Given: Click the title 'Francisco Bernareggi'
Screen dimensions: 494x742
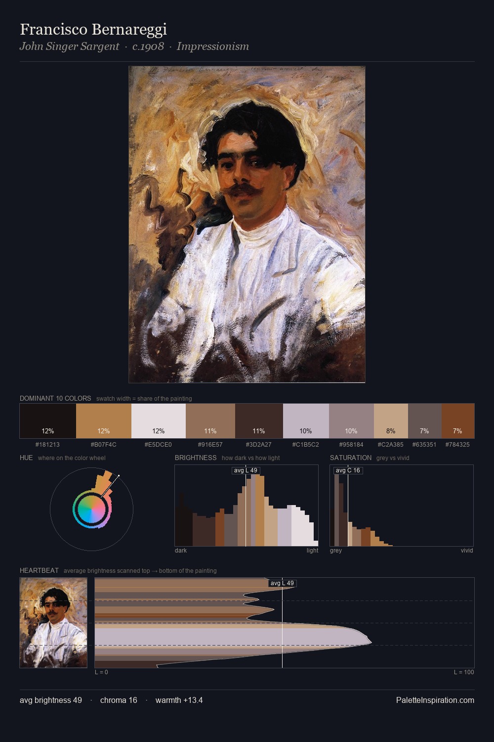Looking at the screenshot, I should coord(93,29).
